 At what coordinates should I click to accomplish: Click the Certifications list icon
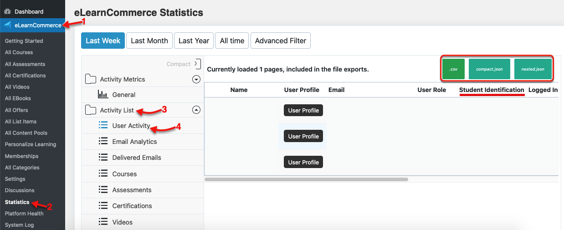103,206
